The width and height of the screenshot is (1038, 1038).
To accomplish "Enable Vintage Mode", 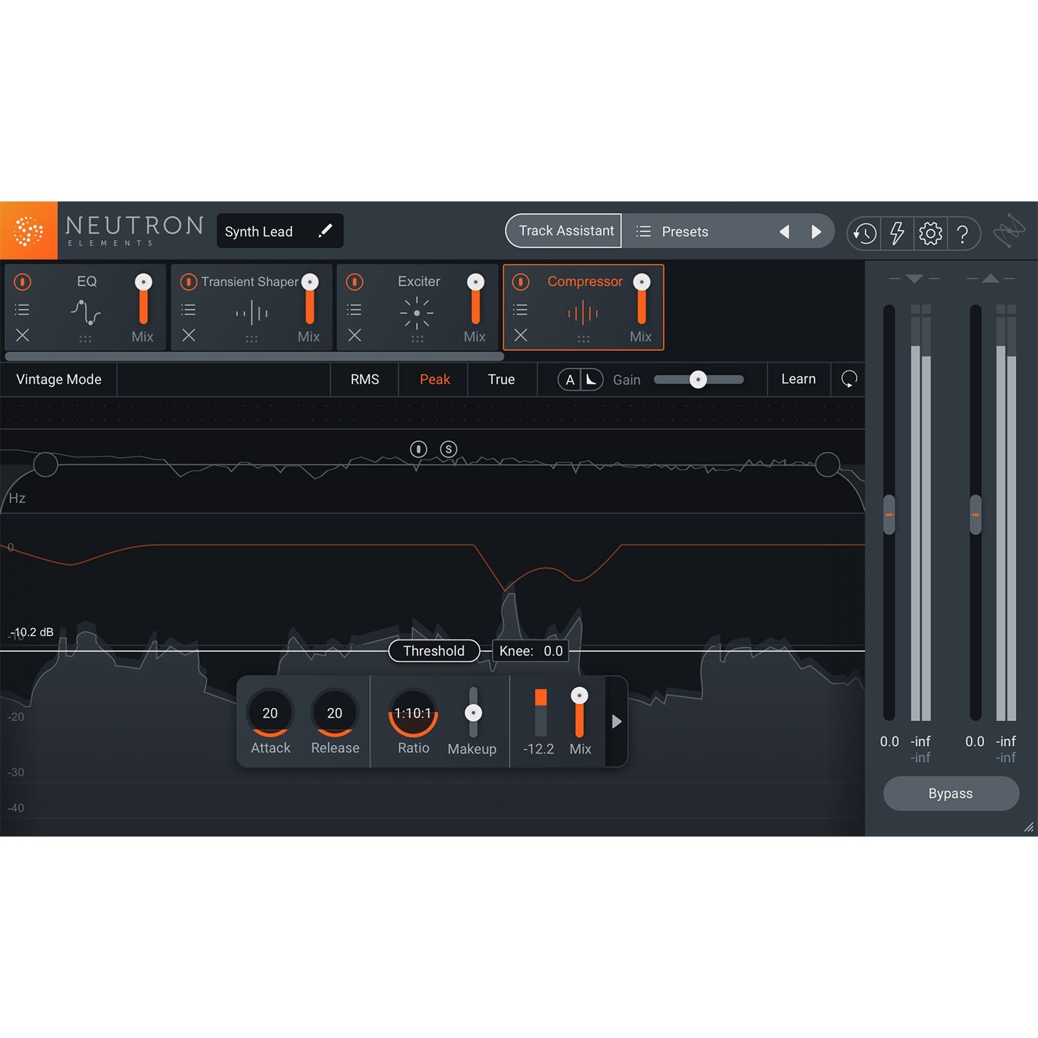I will 59,379.
